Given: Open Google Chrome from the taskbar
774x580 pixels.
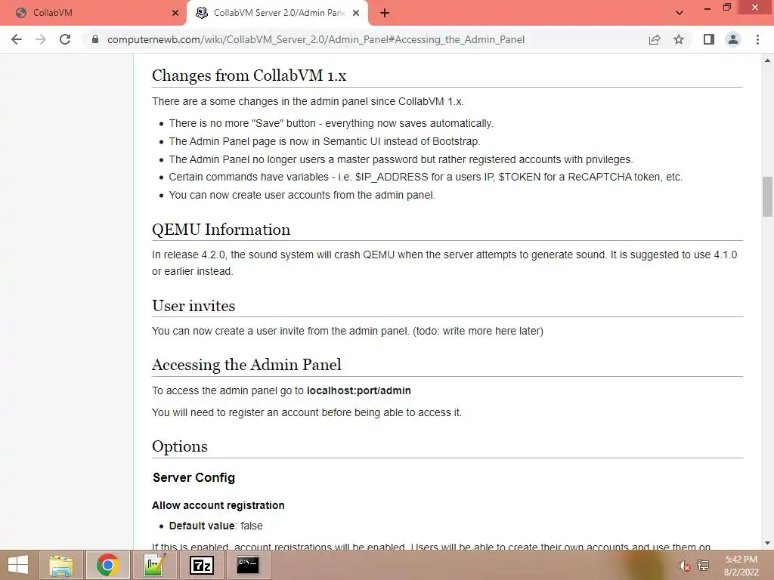Looking at the screenshot, I should (x=108, y=565).
